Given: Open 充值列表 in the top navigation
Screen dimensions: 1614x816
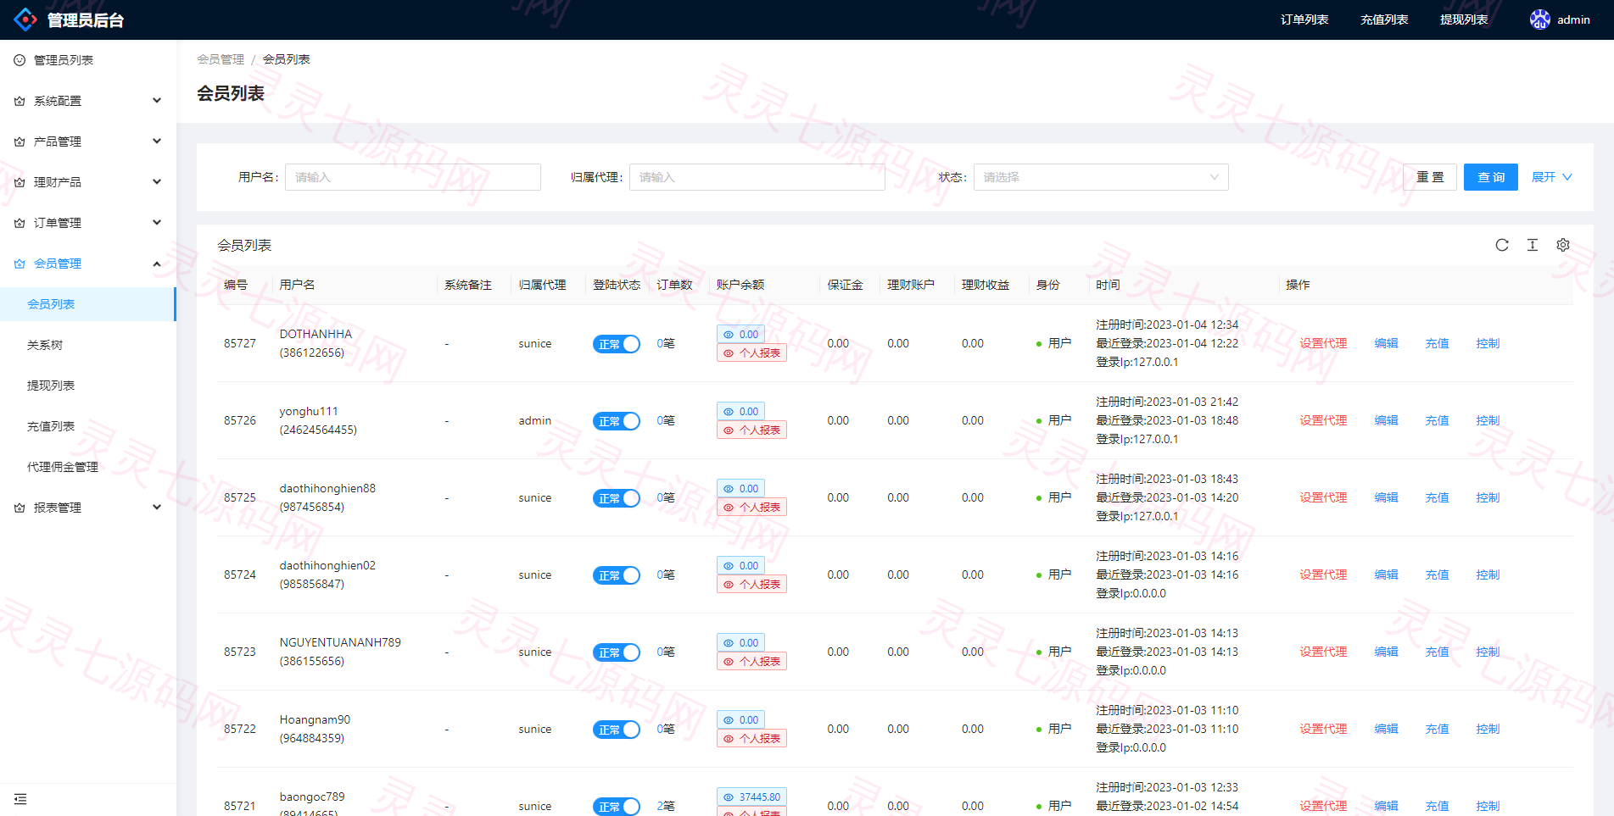Looking at the screenshot, I should pyautogui.click(x=1384, y=19).
